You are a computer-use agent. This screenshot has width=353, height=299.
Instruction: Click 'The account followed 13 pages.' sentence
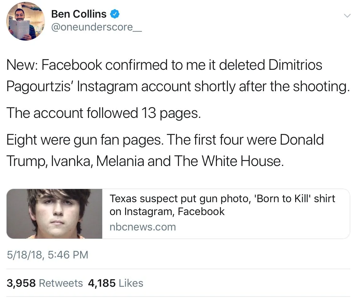click(x=103, y=113)
